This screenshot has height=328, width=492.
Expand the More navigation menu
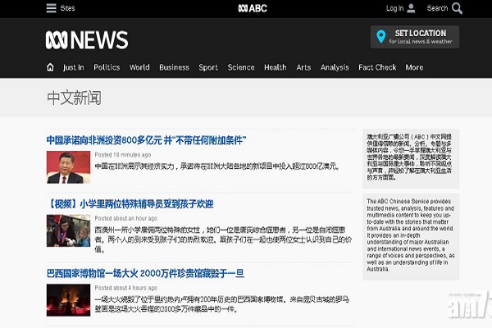click(x=414, y=67)
